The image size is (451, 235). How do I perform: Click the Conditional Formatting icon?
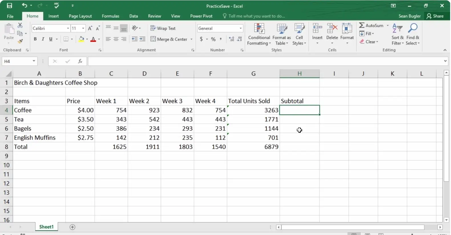coord(259,29)
